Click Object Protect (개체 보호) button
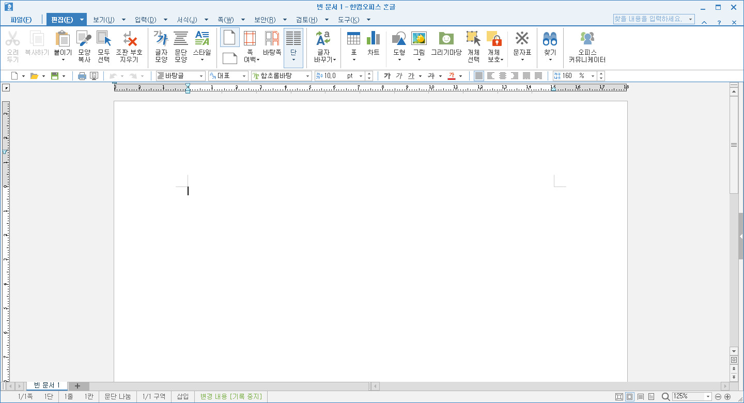The image size is (744, 403). pyautogui.click(x=495, y=47)
